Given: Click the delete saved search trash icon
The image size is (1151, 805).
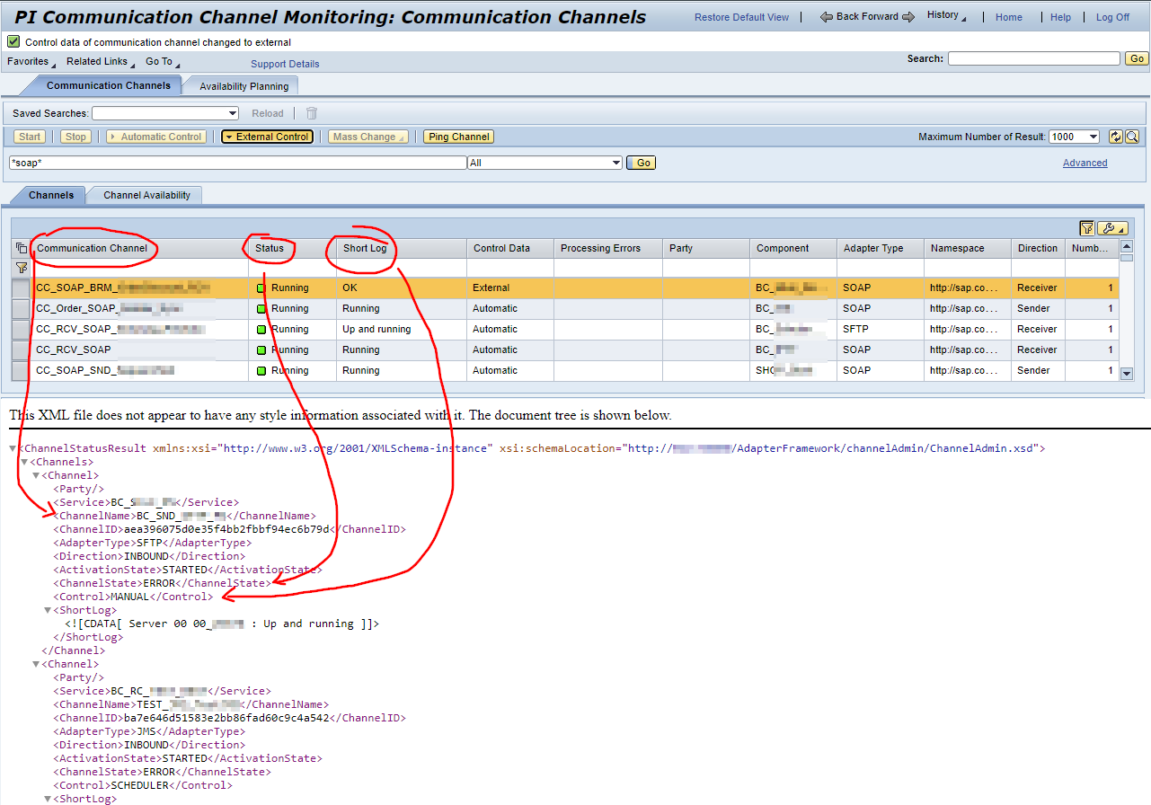Looking at the screenshot, I should 312,113.
